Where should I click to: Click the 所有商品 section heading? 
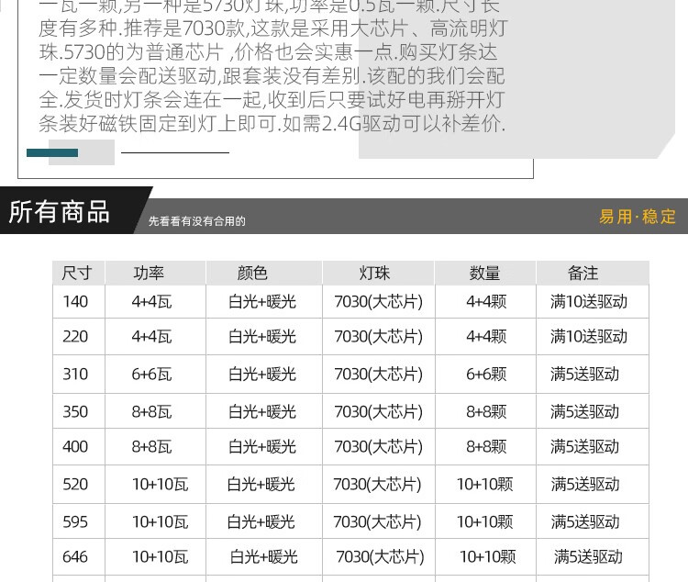[x=59, y=212]
